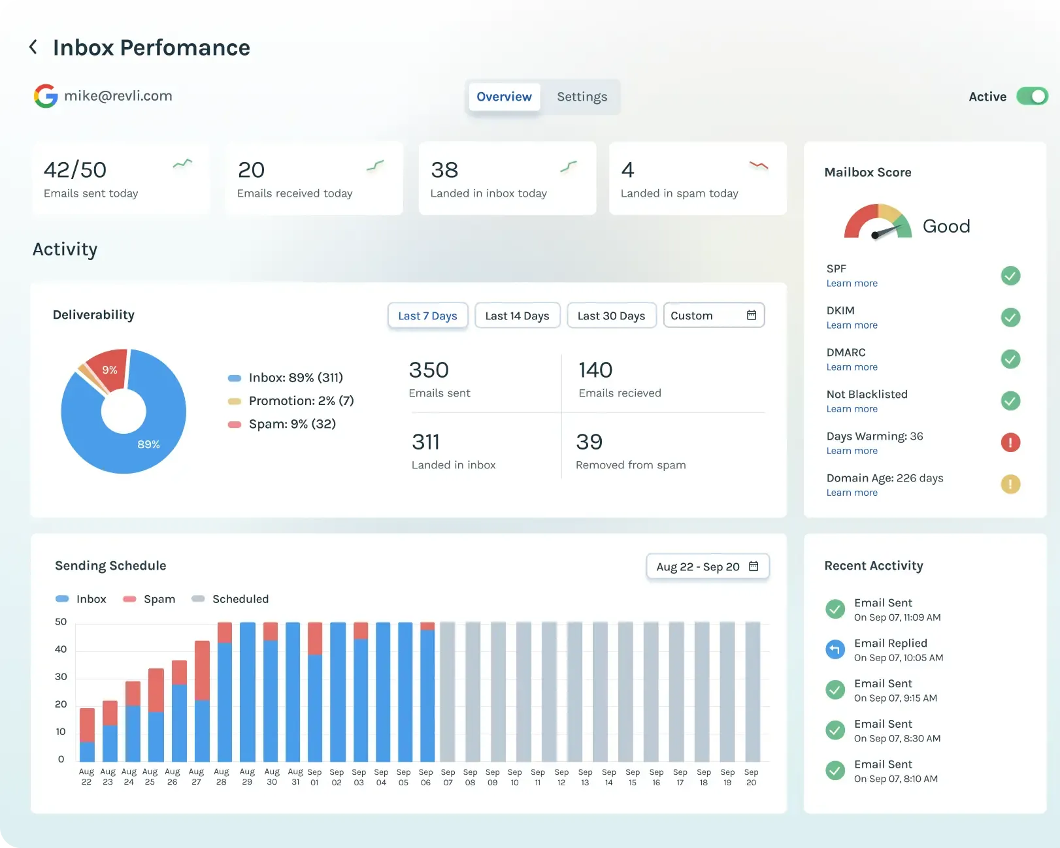Open Learn more under SPF
Viewport: 1060px width, 848px height.
[x=852, y=284]
